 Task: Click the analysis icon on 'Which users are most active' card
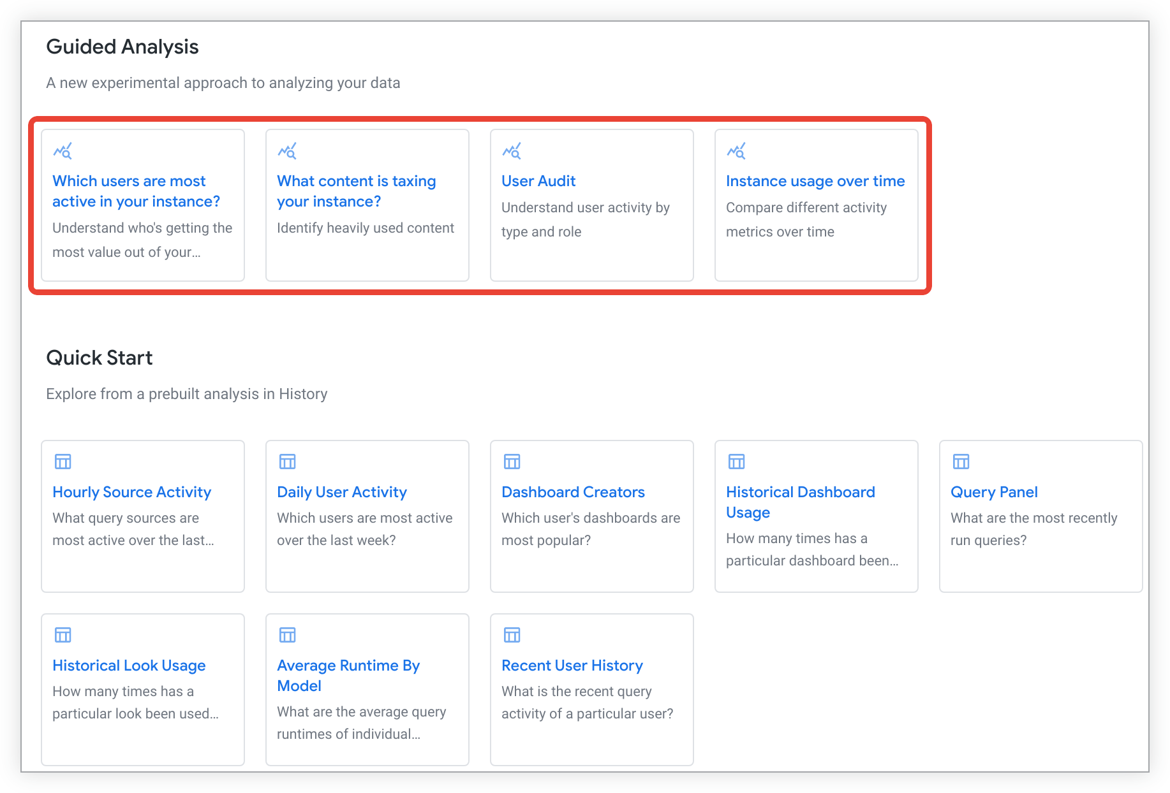click(x=63, y=151)
